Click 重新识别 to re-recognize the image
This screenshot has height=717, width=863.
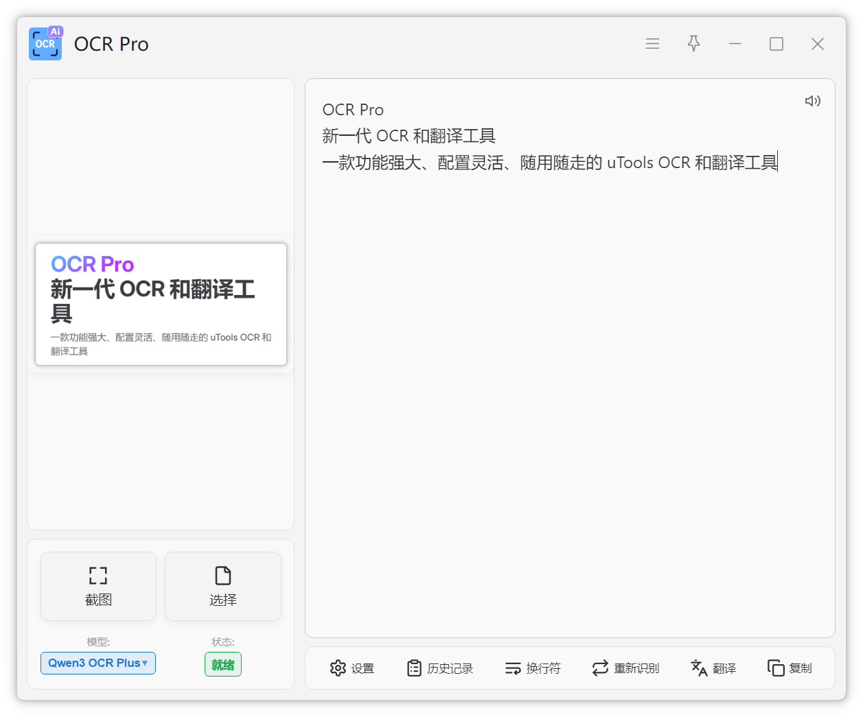point(625,668)
